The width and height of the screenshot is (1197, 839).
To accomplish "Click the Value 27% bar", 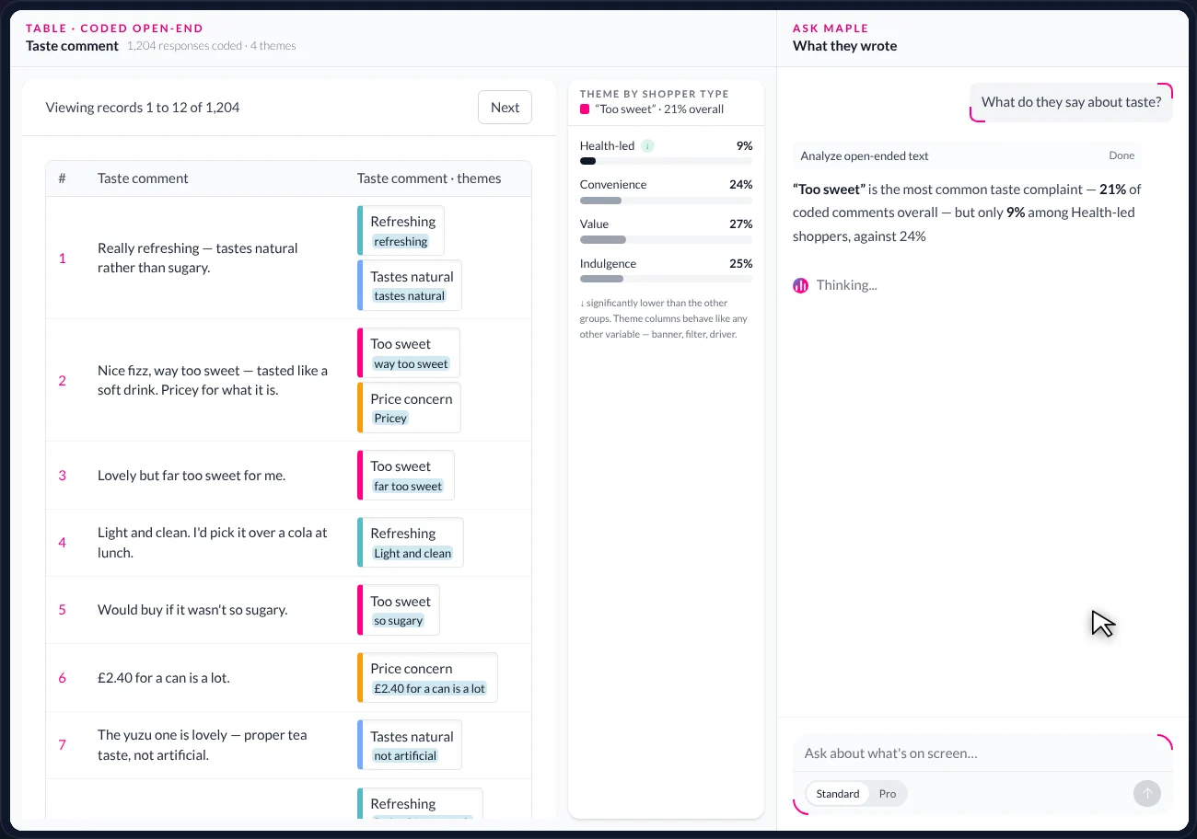I will point(666,239).
